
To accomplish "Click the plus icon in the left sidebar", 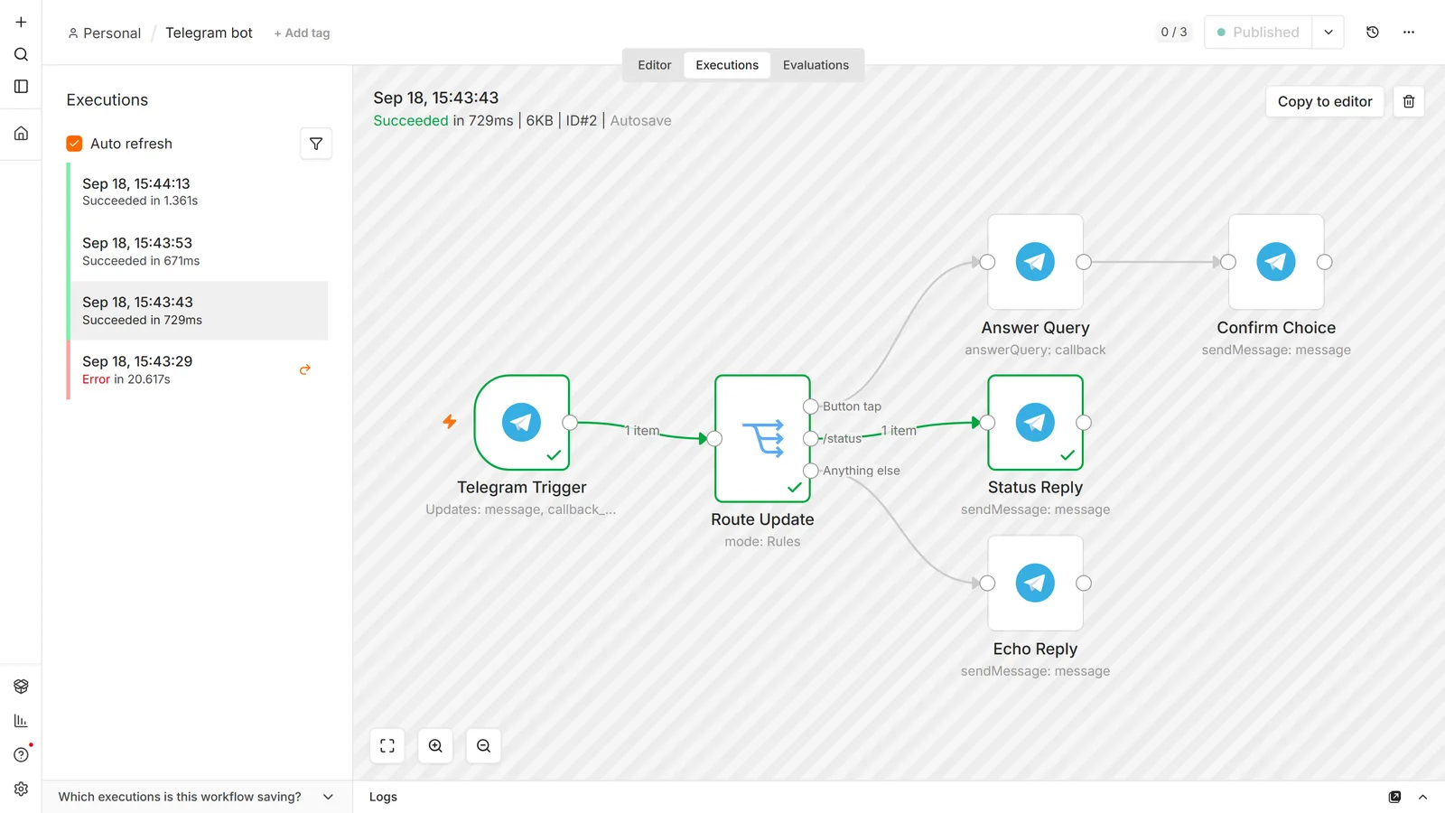I will pos(21,22).
